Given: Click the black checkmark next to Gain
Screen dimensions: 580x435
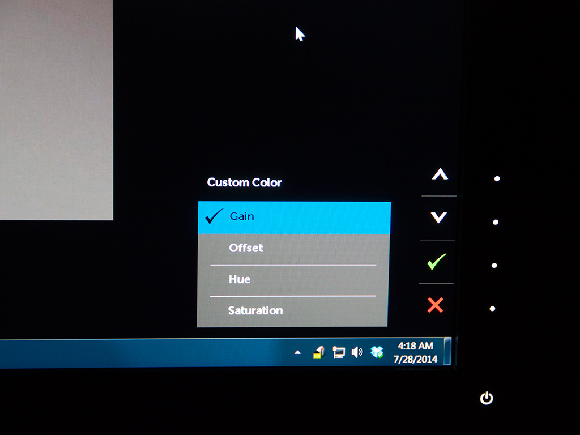Looking at the screenshot, I should coord(214,216).
